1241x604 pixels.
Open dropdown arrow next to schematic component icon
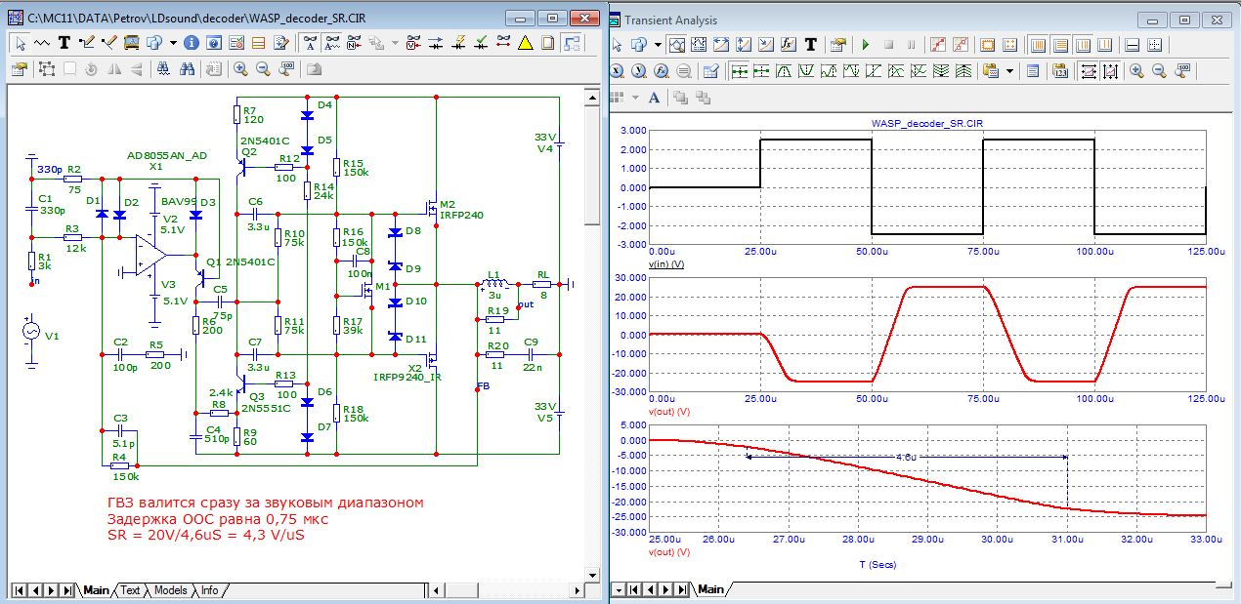coord(173,43)
